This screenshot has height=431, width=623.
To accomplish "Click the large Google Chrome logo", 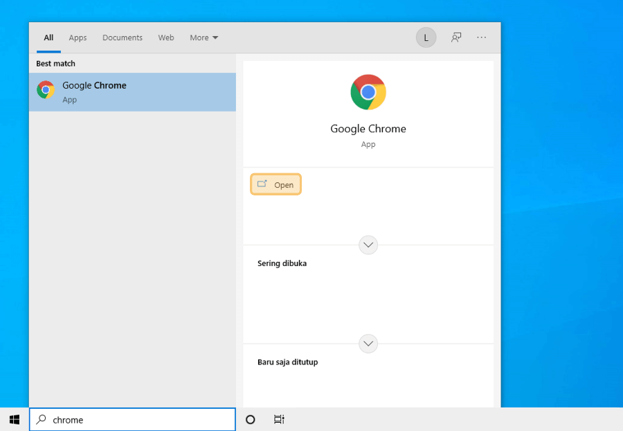I will [368, 92].
